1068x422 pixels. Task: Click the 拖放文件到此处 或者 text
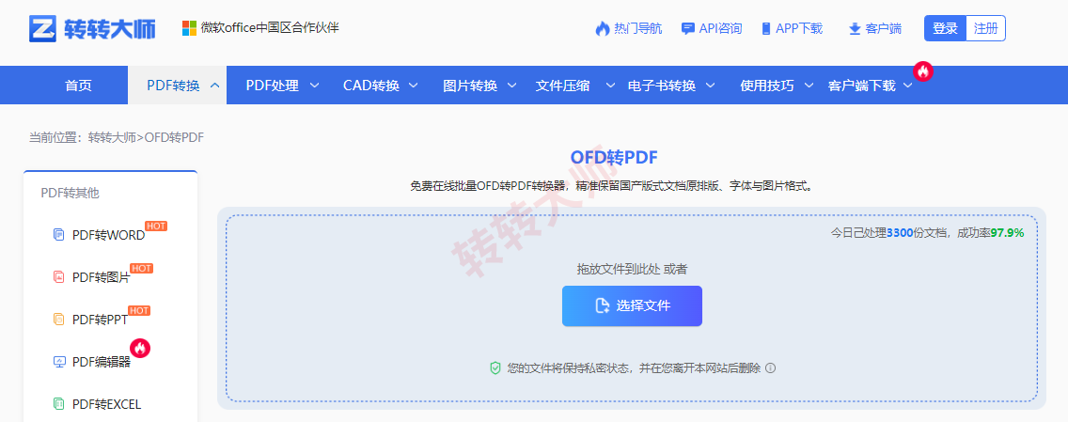pyautogui.click(x=632, y=269)
